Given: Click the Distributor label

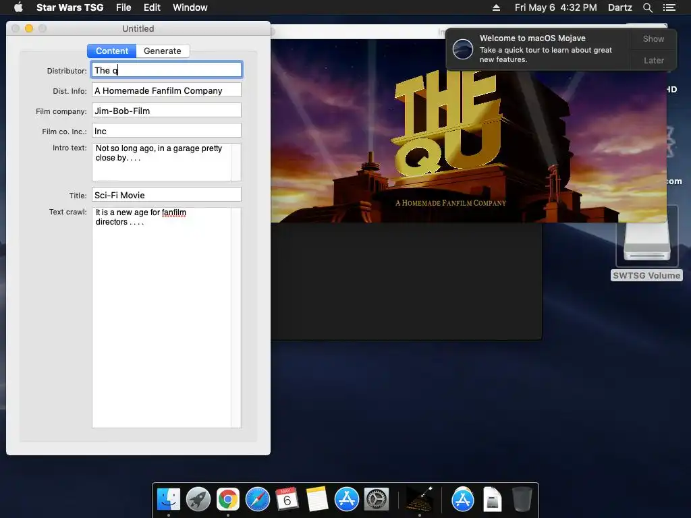Looking at the screenshot, I should pyautogui.click(x=67, y=70).
